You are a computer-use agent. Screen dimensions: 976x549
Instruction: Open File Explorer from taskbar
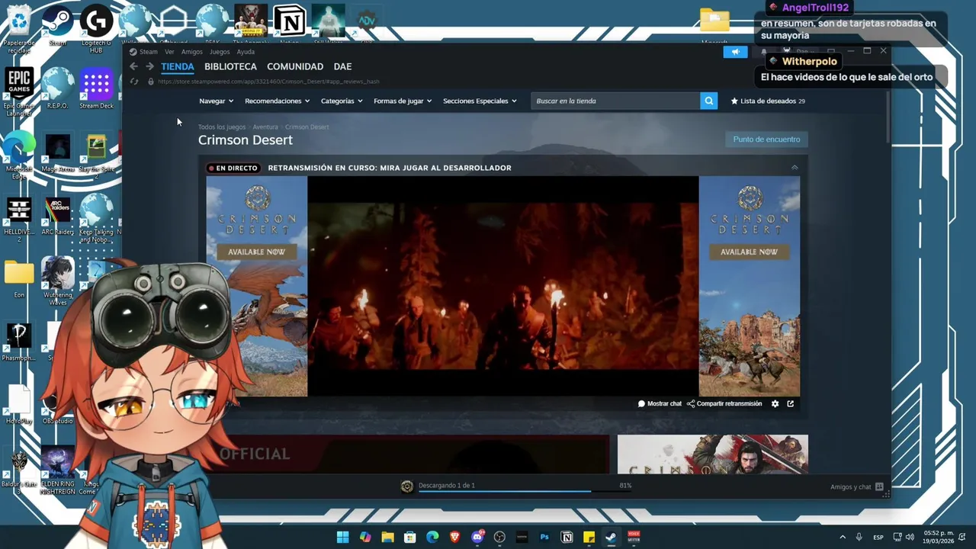click(x=387, y=537)
